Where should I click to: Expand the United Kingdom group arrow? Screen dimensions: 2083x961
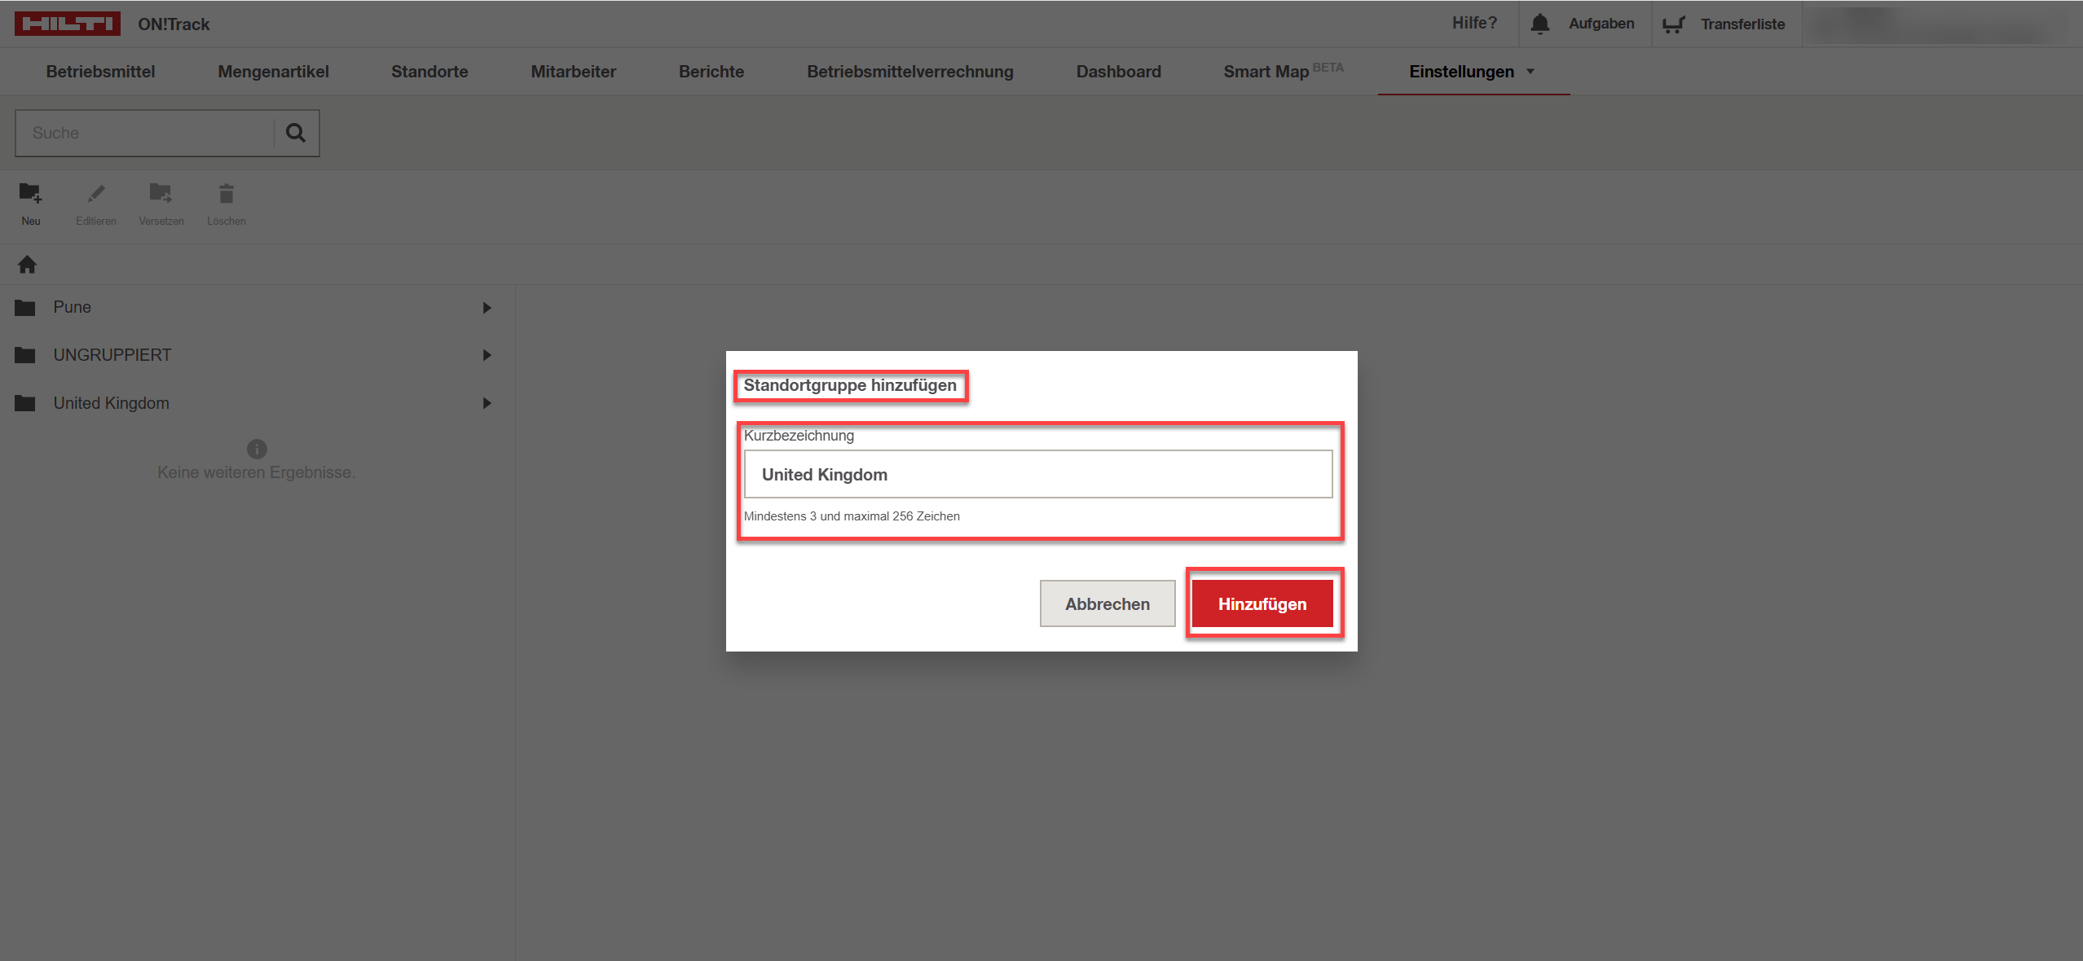[487, 403]
